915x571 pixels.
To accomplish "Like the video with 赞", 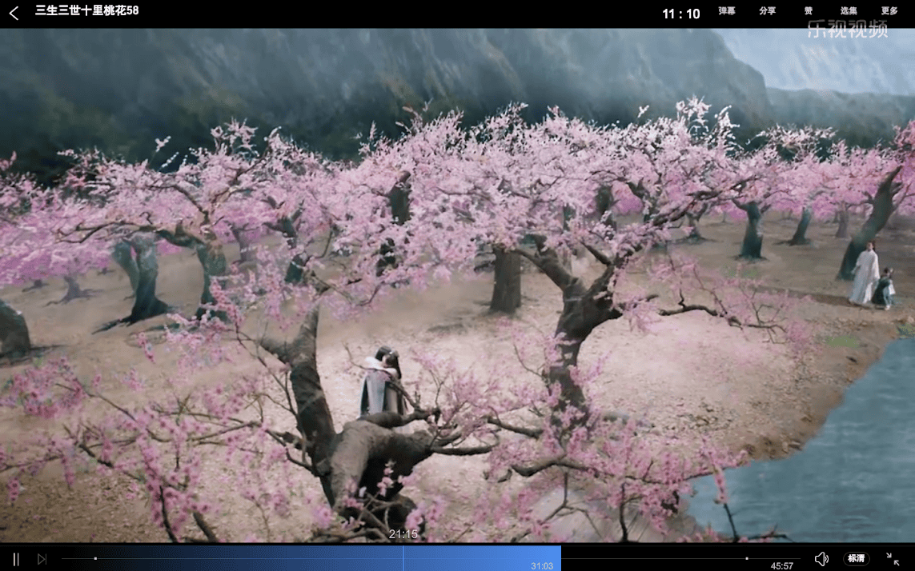I will pyautogui.click(x=809, y=11).
